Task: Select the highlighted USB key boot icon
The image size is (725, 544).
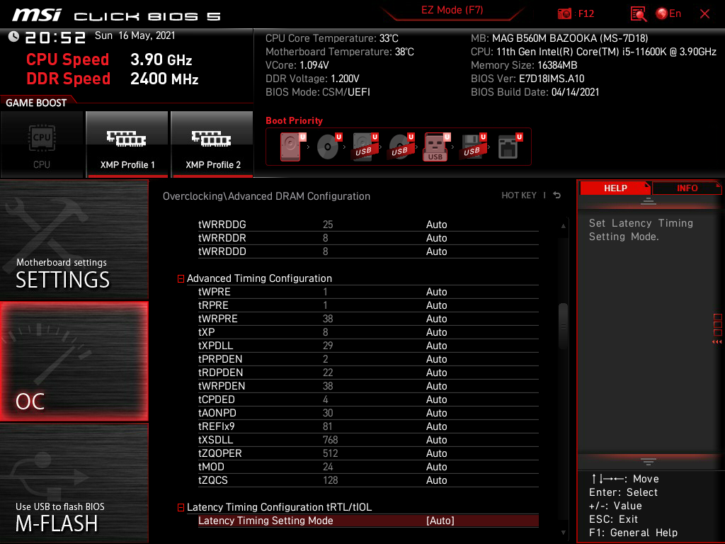Action: tap(436, 147)
